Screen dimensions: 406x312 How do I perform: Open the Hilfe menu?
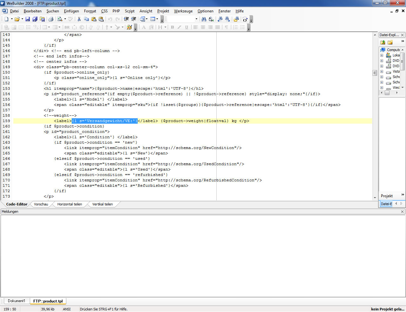click(x=239, y=11)
